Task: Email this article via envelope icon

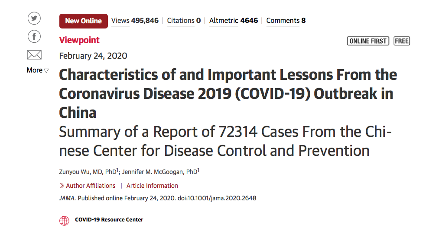Action: pos(34,55)
